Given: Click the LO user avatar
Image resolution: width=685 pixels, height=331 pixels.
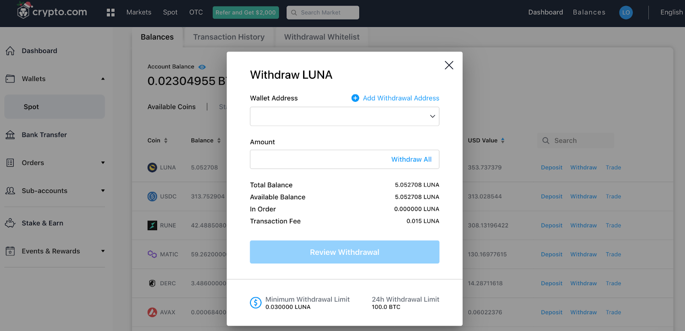Looking at the screenshot, I should click(x=626, y=12).
